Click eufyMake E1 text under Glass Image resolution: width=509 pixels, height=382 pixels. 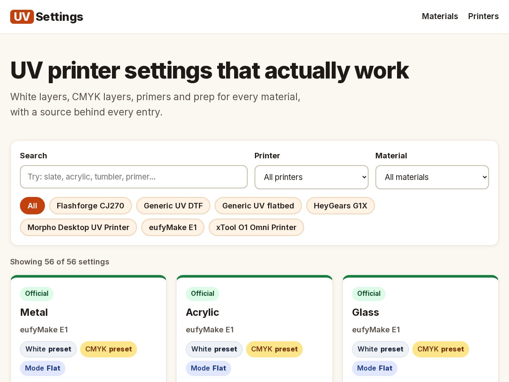click(376, 330)
